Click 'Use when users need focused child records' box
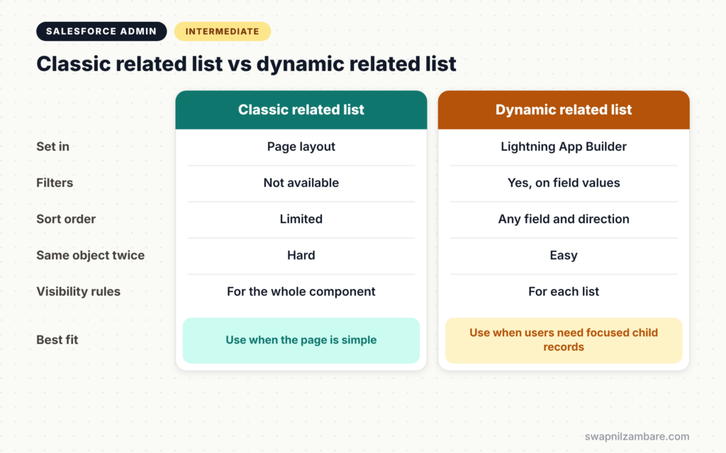This screenshot has height=453, width=726. (564, 340)
